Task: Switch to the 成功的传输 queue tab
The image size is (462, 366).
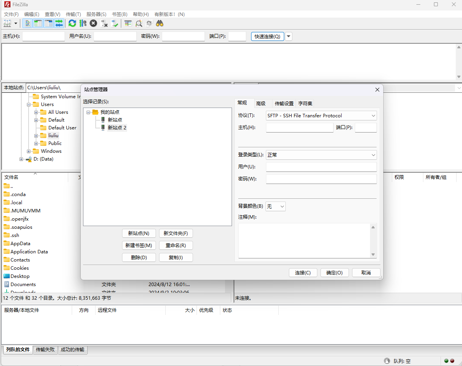Action: (x=73, y=350)
